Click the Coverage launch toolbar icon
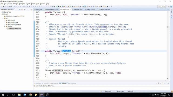 (x=60, y=6)
